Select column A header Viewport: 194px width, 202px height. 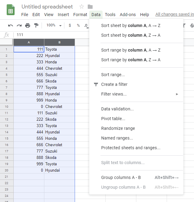[x=29, y=42]
